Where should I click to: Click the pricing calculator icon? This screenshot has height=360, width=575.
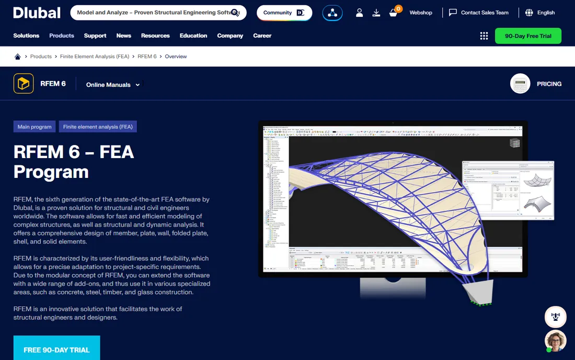[520, 84]
